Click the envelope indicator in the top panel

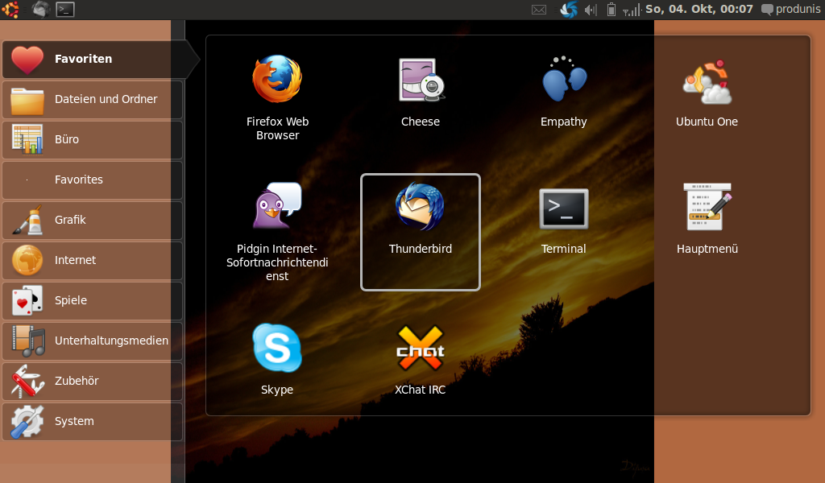pyautogui.click(x=539, y=10)
